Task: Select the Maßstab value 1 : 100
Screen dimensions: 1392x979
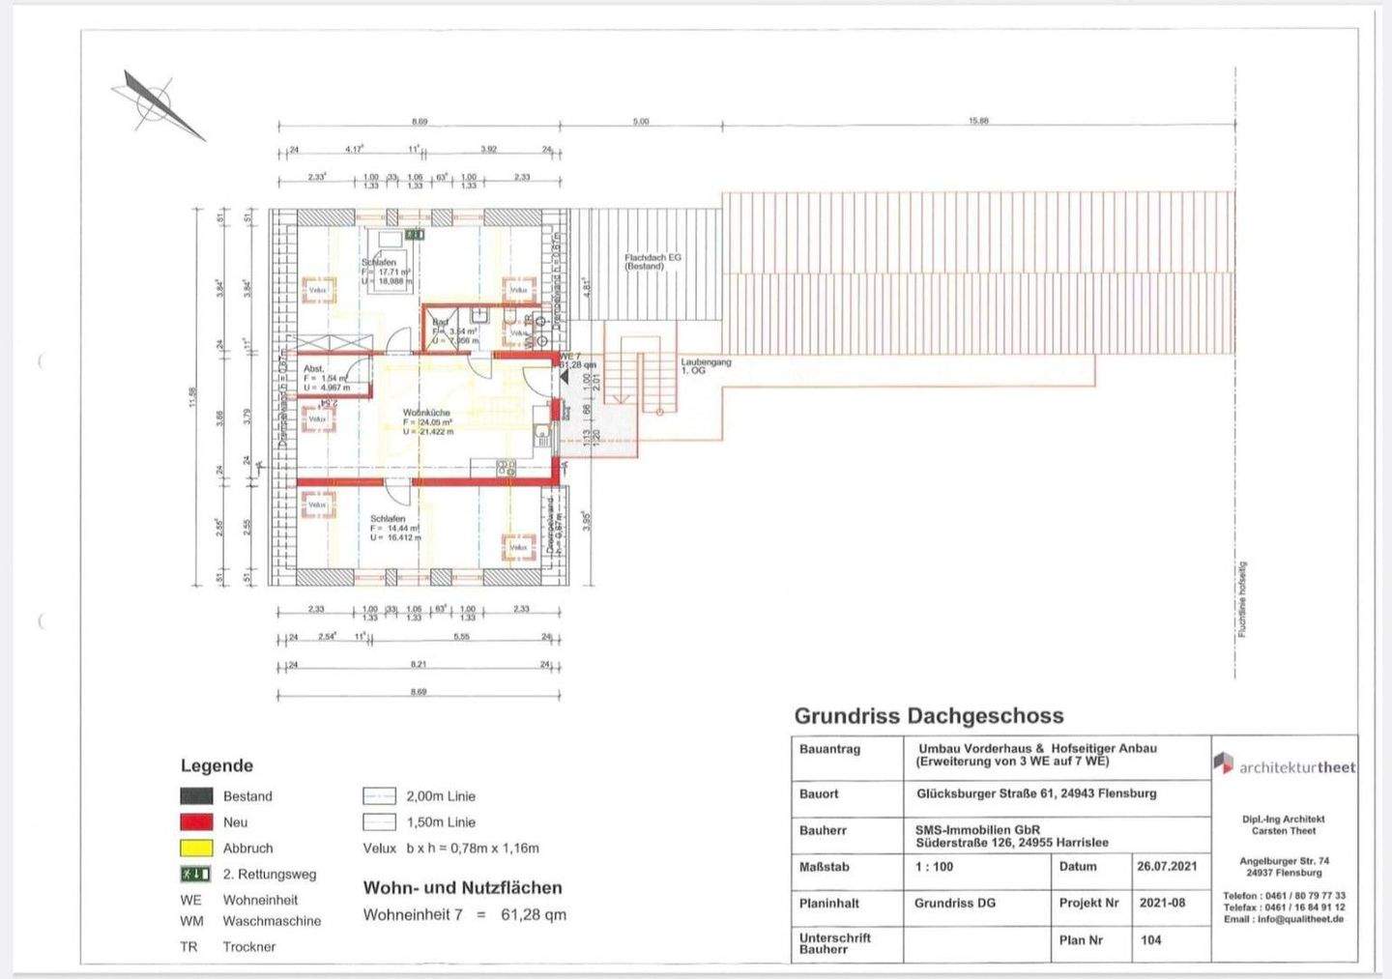Action: point(934,867)
